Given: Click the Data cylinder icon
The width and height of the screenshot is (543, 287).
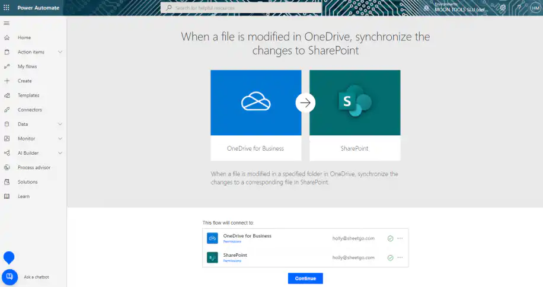Looking at the screenshot, I should tap(7, 124).
